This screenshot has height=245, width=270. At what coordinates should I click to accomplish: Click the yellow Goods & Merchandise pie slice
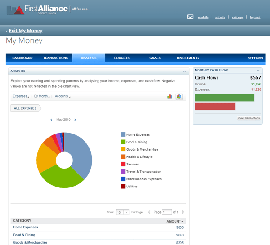pos(46,159)
